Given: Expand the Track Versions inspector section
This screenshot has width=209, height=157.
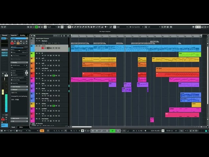Looking at the screenshot, I should (x=19, y=87).
